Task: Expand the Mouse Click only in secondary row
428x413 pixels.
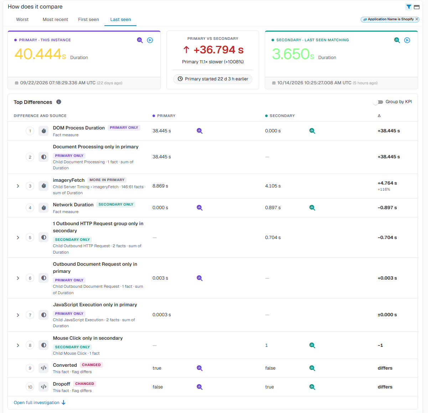Action: 18,345
